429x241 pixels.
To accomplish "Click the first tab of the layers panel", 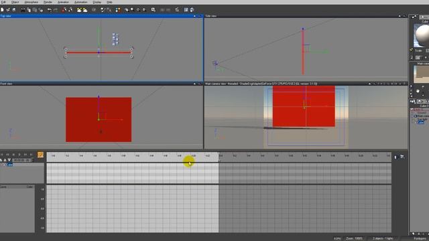I will point(413,101).
